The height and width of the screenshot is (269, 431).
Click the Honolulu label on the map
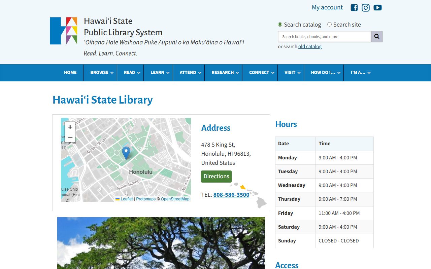(141, 172)
